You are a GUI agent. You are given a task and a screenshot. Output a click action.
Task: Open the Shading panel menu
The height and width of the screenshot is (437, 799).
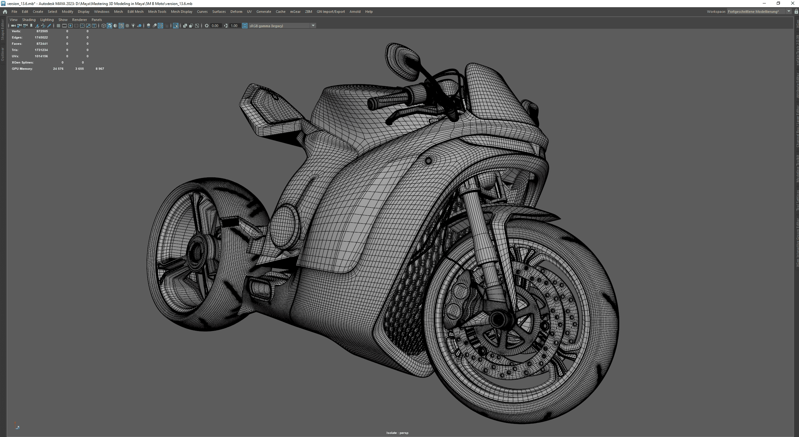(29, 20)
